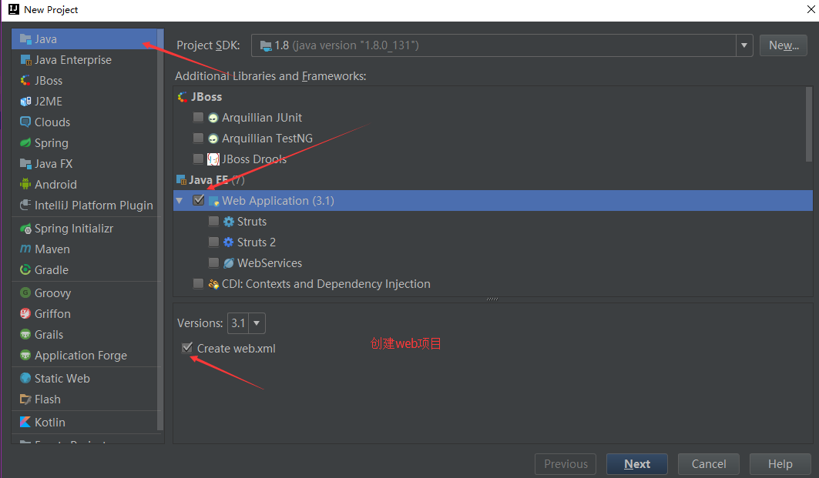Viewport: 819px width, 478px height.
Task: Click the New... SDK button
Action: click(x=783, y=45)
